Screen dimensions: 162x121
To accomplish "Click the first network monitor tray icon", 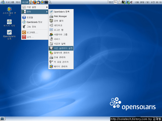I will 124,2.
